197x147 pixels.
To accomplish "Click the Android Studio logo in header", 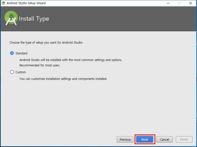I will 11,18.
